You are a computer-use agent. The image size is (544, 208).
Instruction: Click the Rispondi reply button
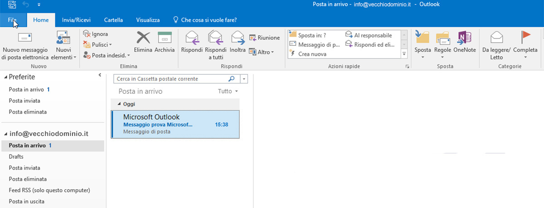tap(192, 43)
